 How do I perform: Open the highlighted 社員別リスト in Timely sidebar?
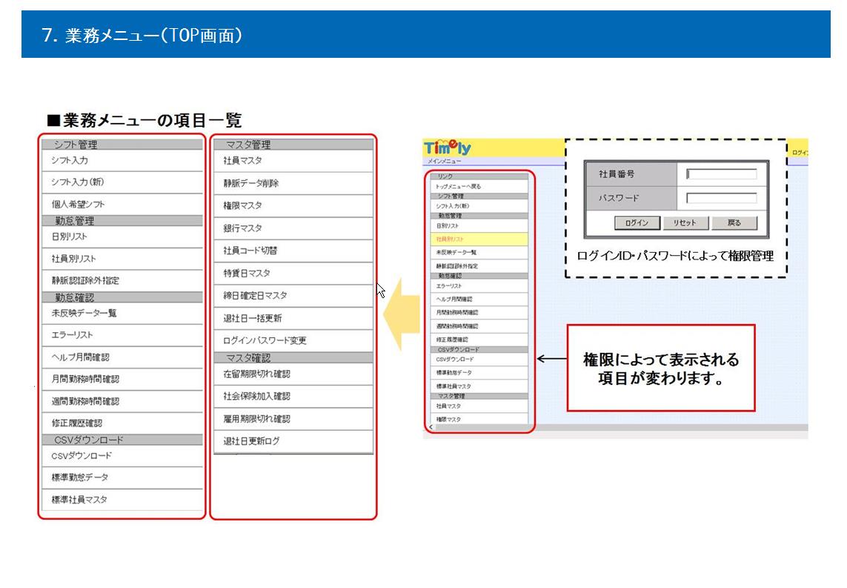pos(479,239)
